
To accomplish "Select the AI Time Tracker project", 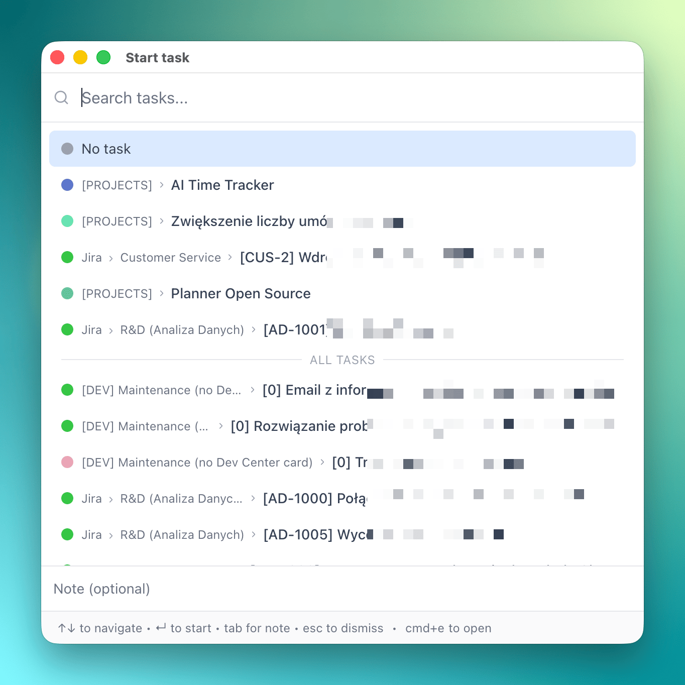I will tap(222, 185).
